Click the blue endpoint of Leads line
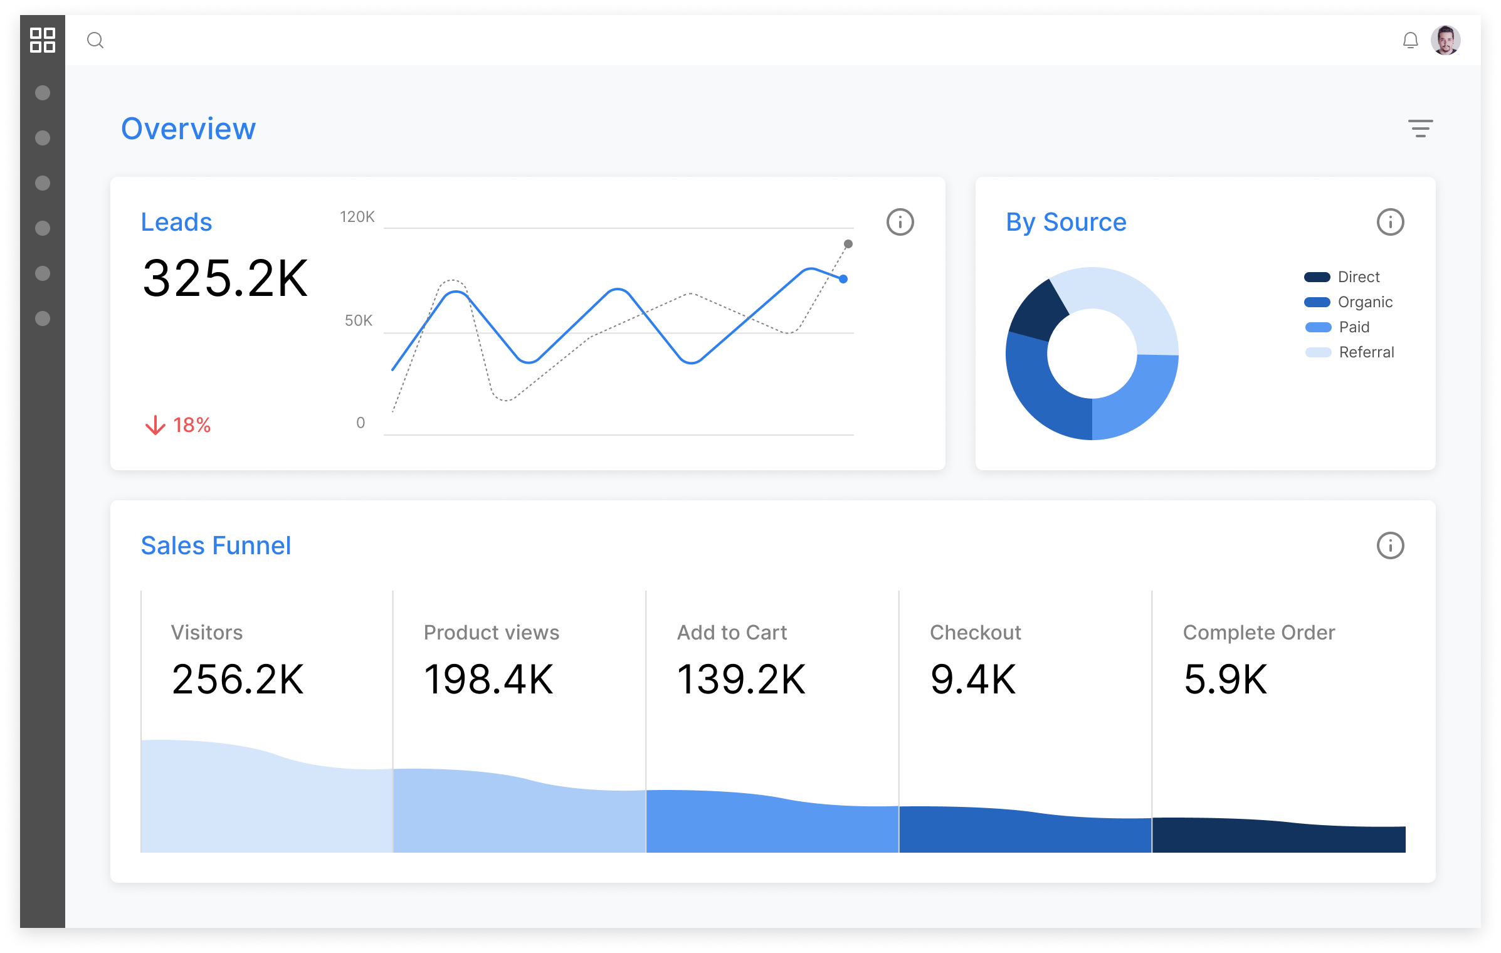The image size is (1501, 953). [x=843, y=279]
